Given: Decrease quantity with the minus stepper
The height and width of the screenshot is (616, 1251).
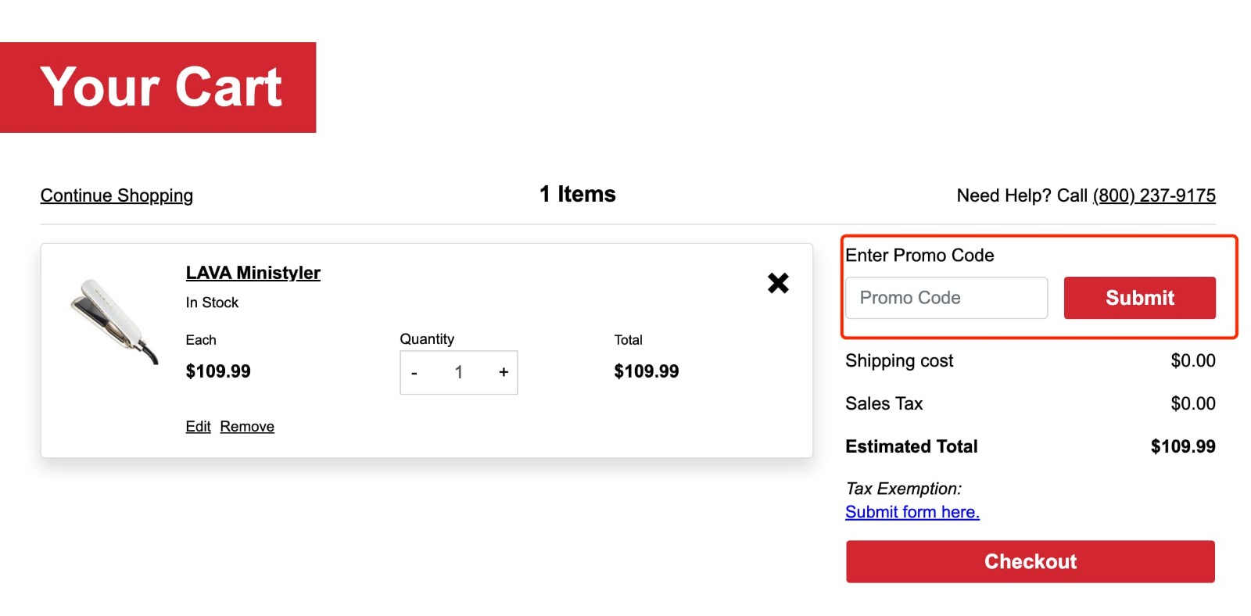Looking at the screenshot, I should point(414,372).
